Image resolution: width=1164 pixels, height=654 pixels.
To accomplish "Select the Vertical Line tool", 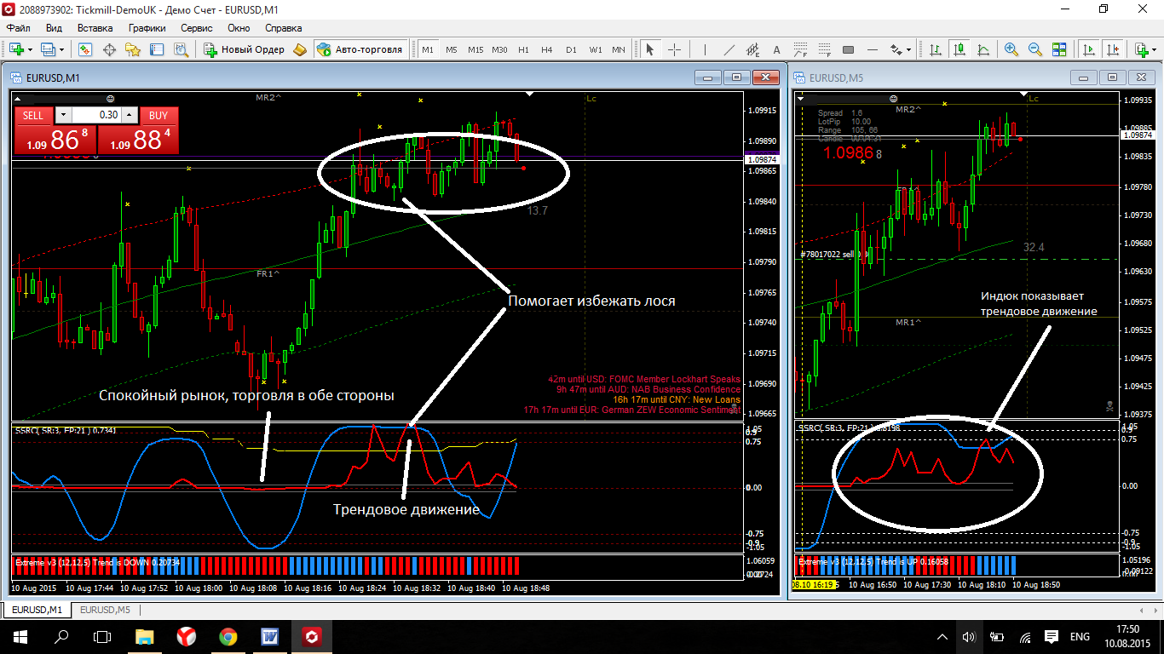I will point(705,49).
